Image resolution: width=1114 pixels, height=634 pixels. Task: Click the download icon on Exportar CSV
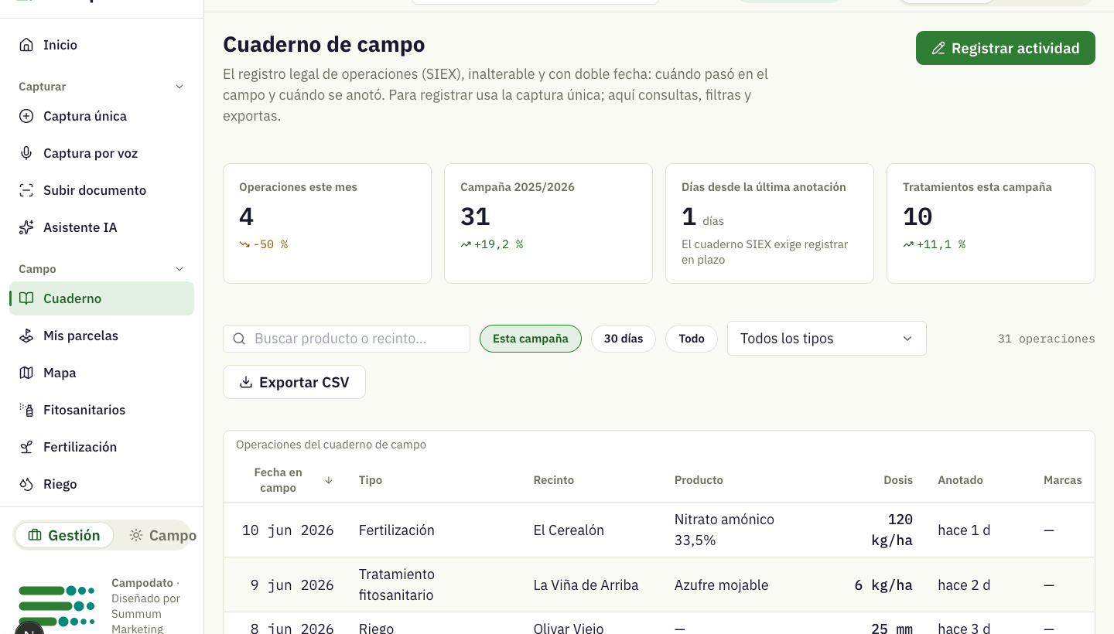246,382
